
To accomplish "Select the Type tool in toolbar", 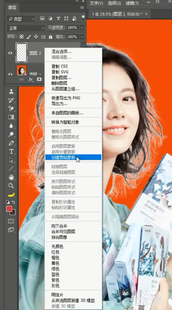I will (11, 151).
